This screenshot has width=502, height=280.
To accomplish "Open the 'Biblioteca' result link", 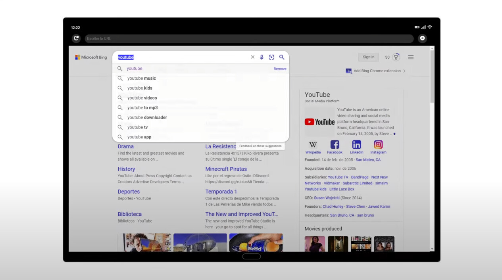I will pyautogui.click(x=130, y=214).
